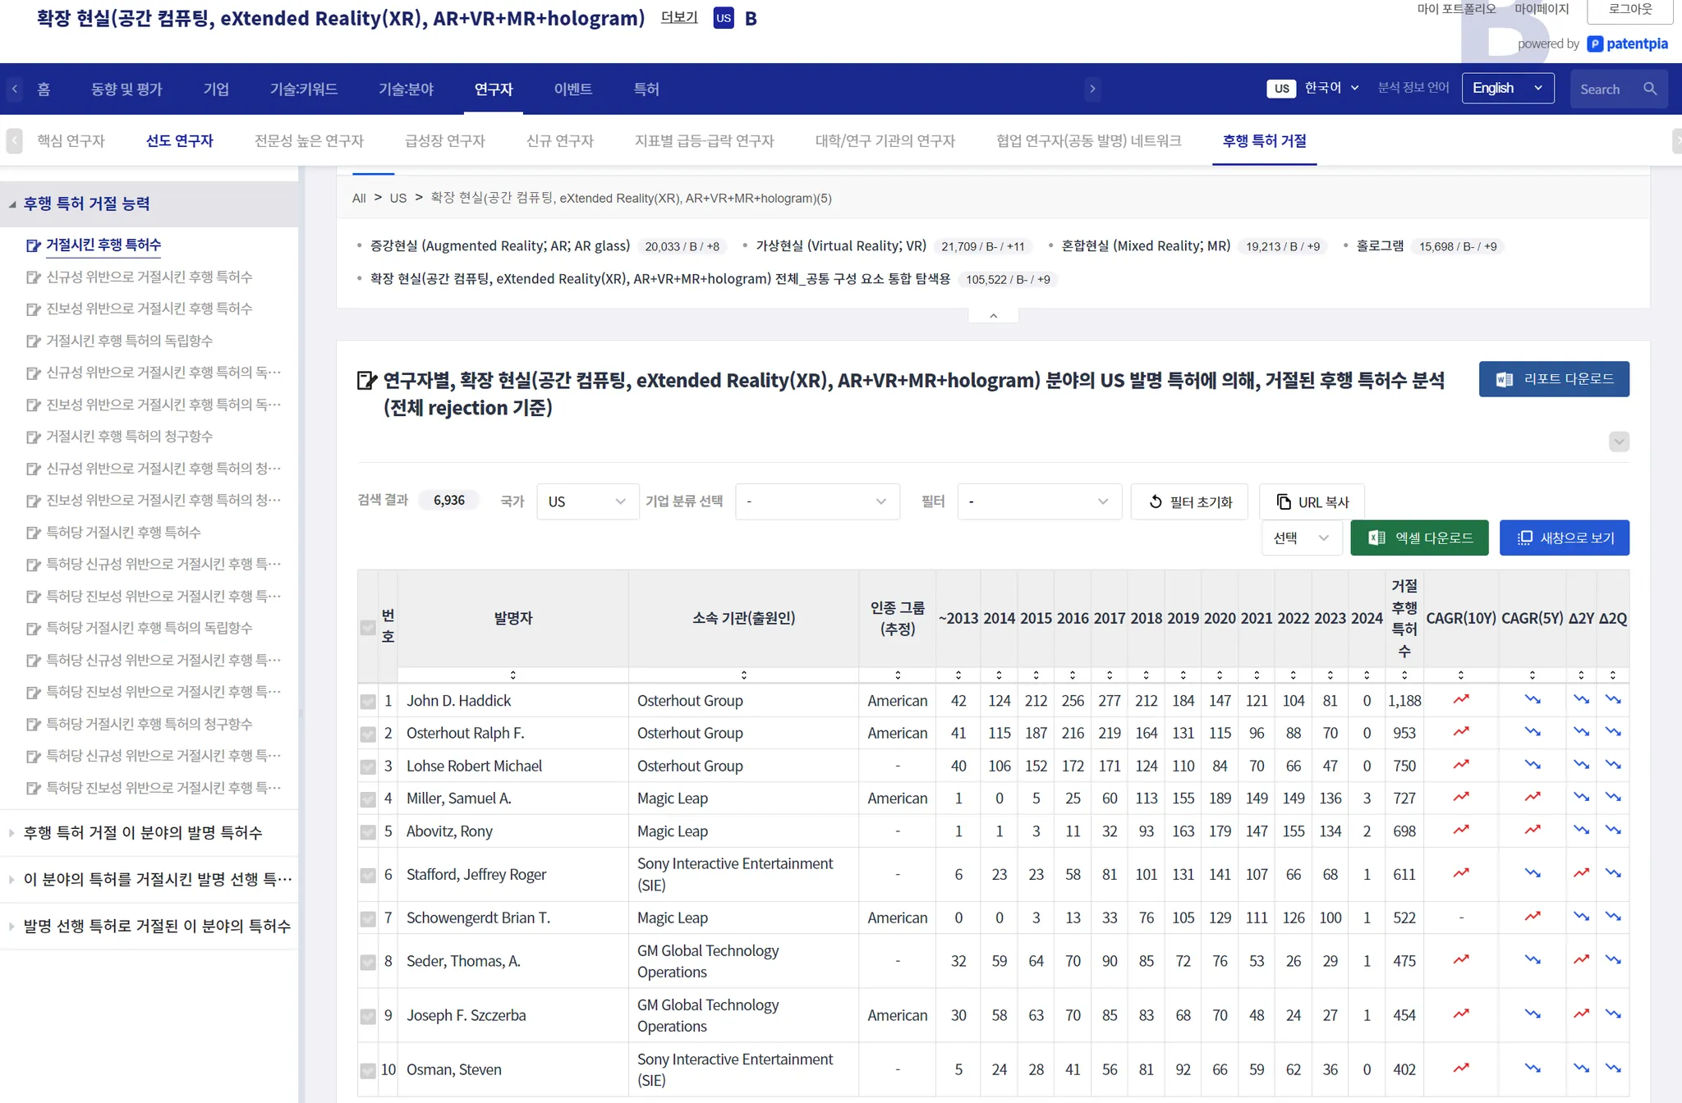Sort the 발명자 column
This screenshot has height=1103, width=1682.
(x=512, y=675)
